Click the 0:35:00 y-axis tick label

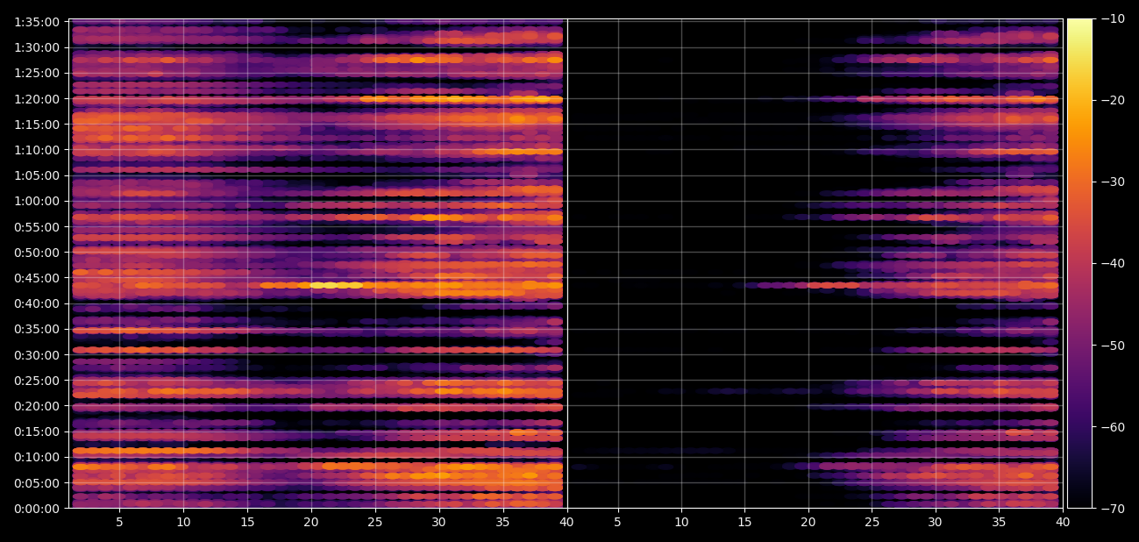click(37, 330)
